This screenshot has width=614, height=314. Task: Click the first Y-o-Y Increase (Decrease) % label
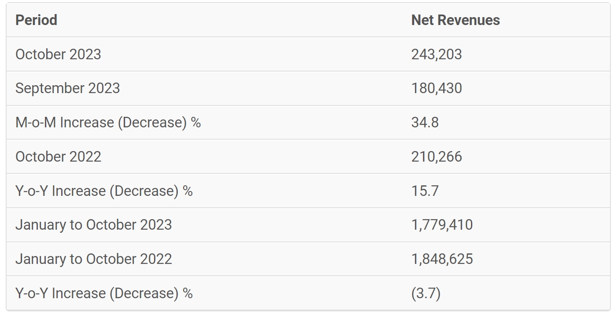104,191
